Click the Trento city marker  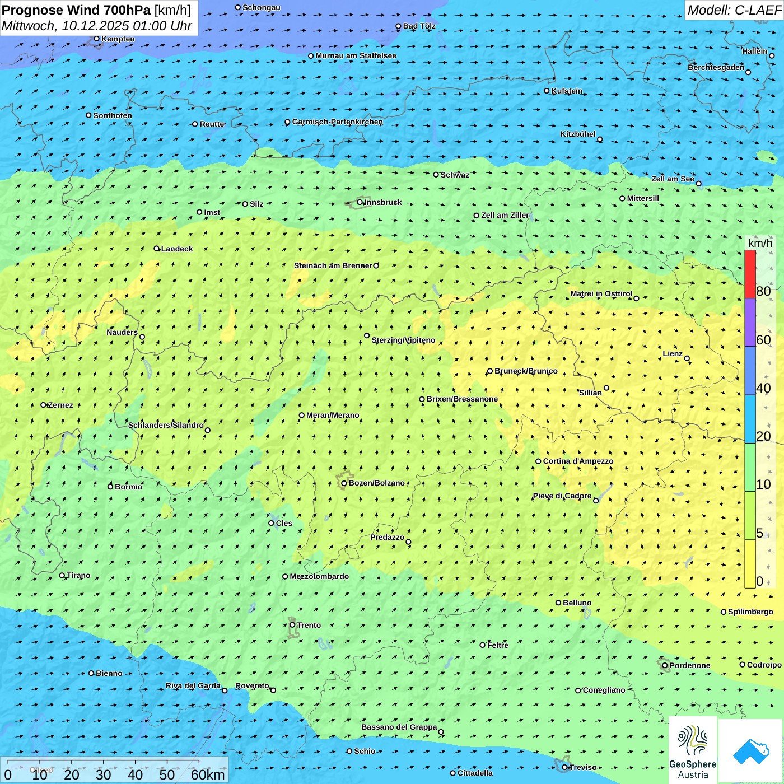point(292,625)
